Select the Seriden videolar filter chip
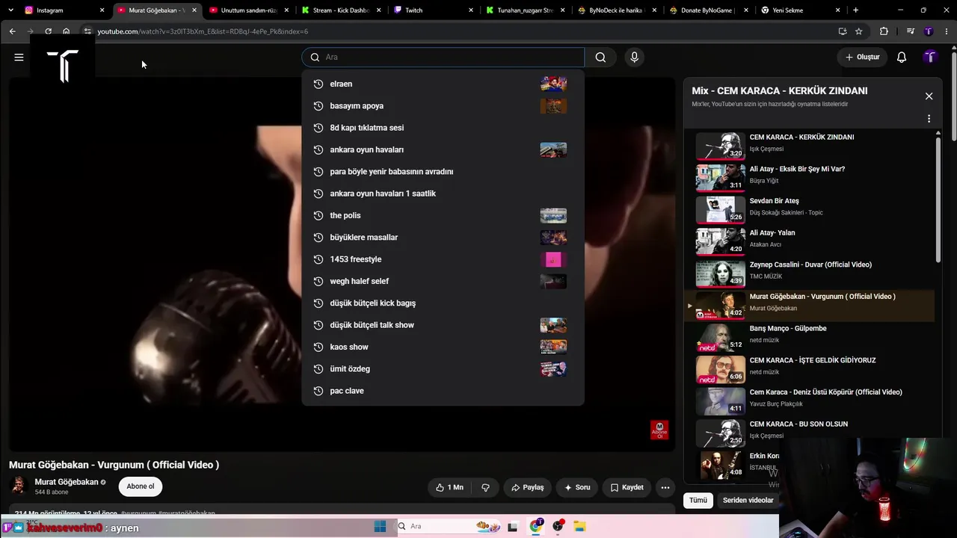Viewport: 957px width, 538px height. pyautogui.click(x=748, y=500)
